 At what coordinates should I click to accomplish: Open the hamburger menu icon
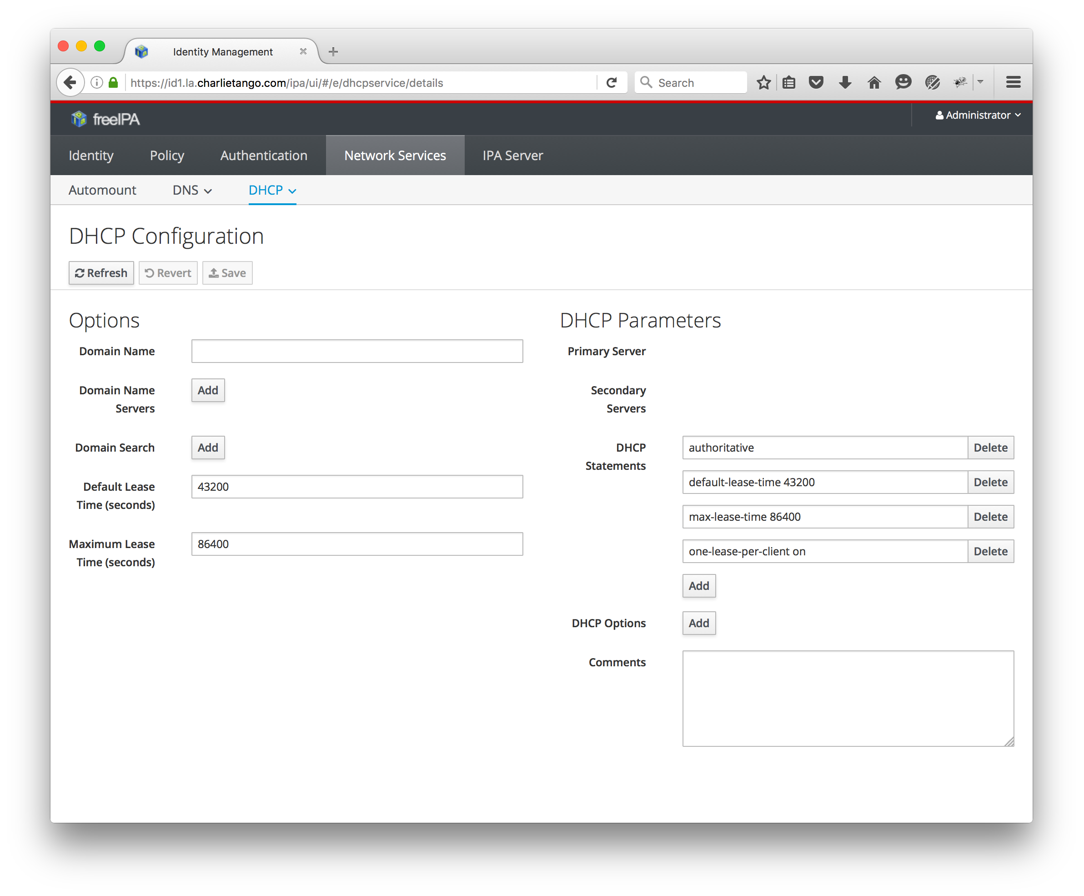[1013, 83]
